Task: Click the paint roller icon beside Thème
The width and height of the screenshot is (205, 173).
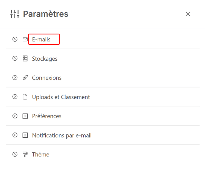Action: click(x=25, y=155)
